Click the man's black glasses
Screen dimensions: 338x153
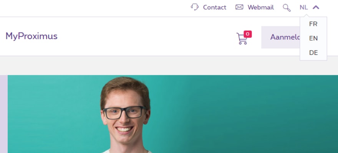(124, 113)
